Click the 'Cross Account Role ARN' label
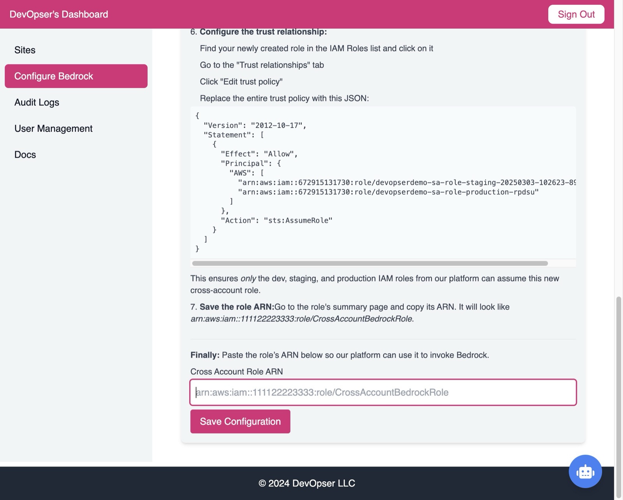 (237, 372)
